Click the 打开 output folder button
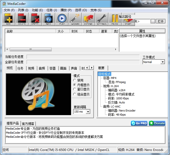 (161, 21)
